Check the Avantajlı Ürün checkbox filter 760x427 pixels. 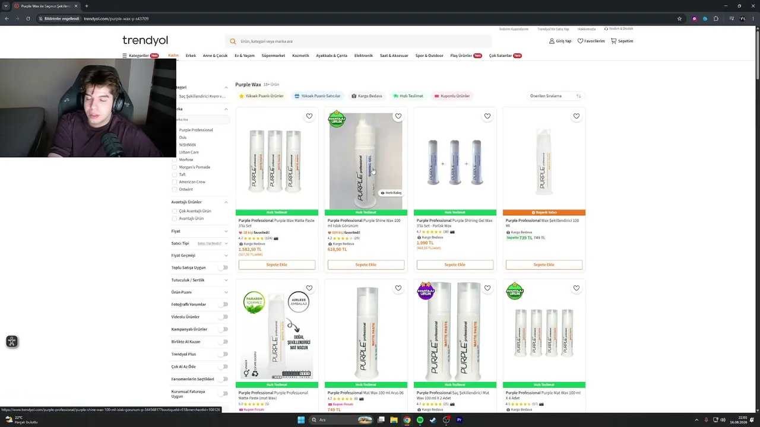coord(175,218)
